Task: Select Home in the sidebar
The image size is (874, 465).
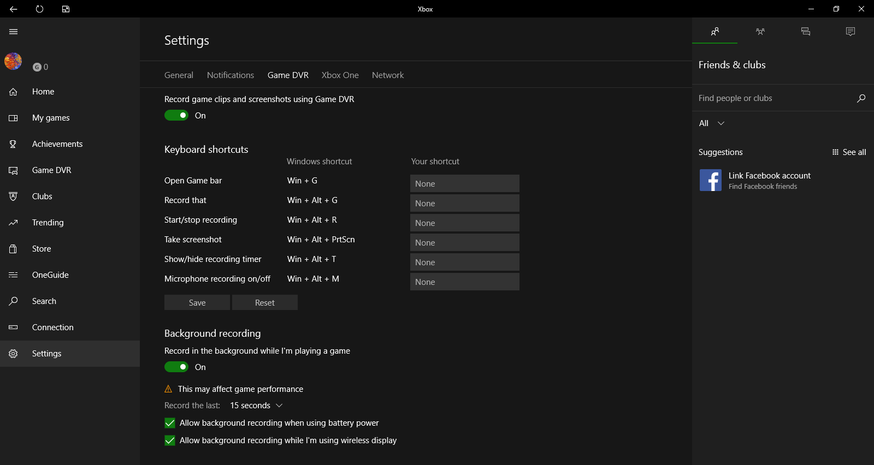Action: [70, 92]
